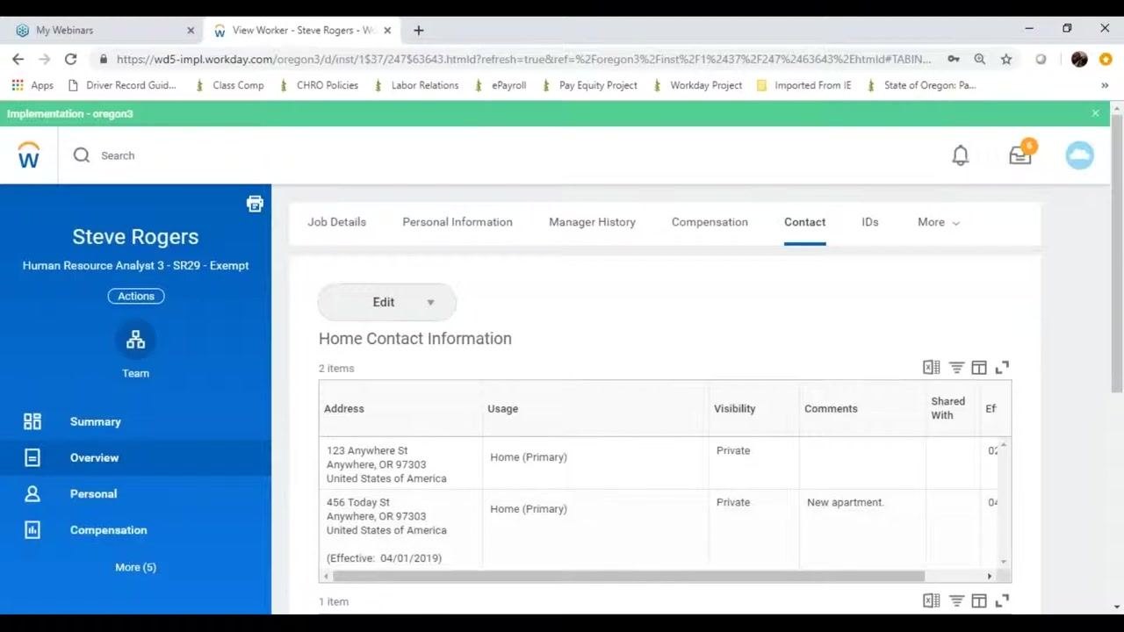Screen dimensions: 1124x632
Task: Go back using the browser back arrow
Action: [18, 59]
